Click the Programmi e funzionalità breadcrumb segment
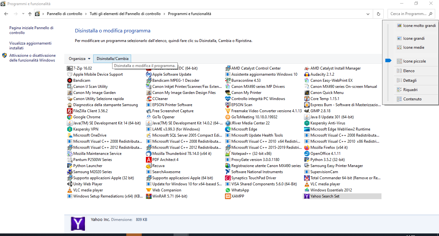 pos(190,14)
